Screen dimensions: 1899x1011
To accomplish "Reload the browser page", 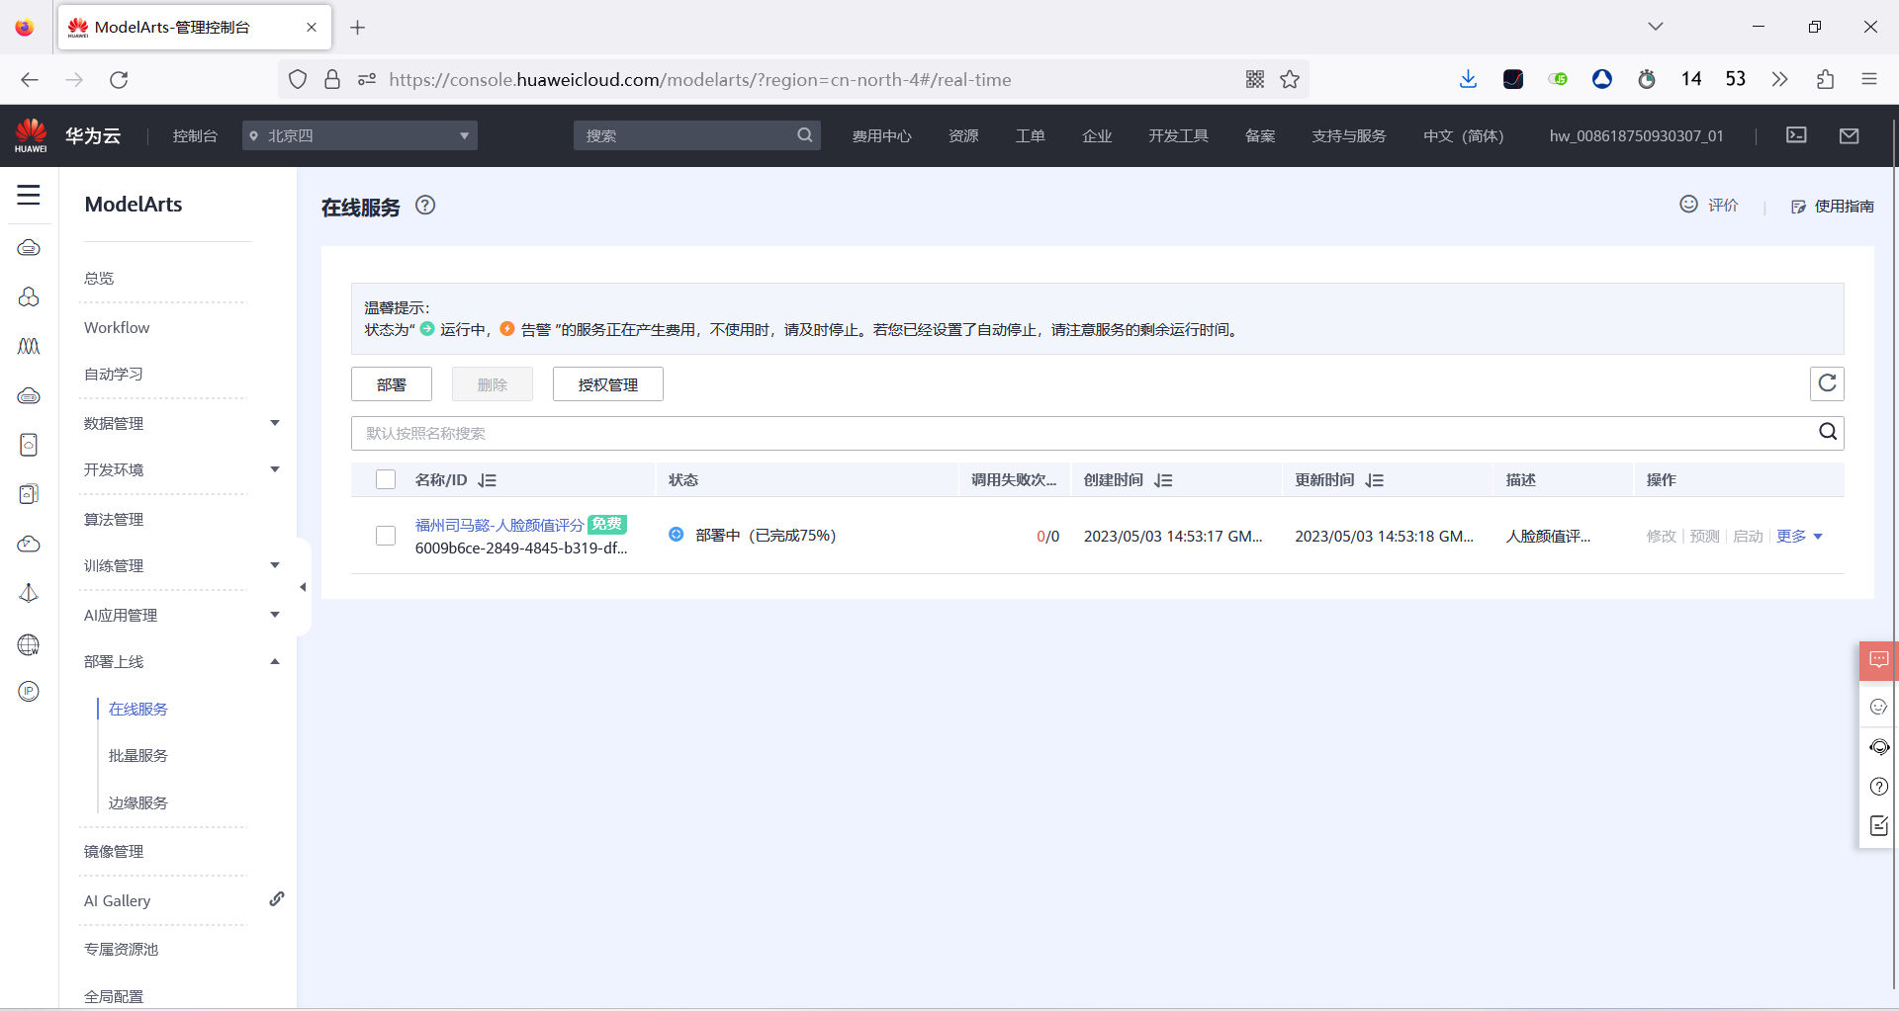I will [x=119, y=79].
